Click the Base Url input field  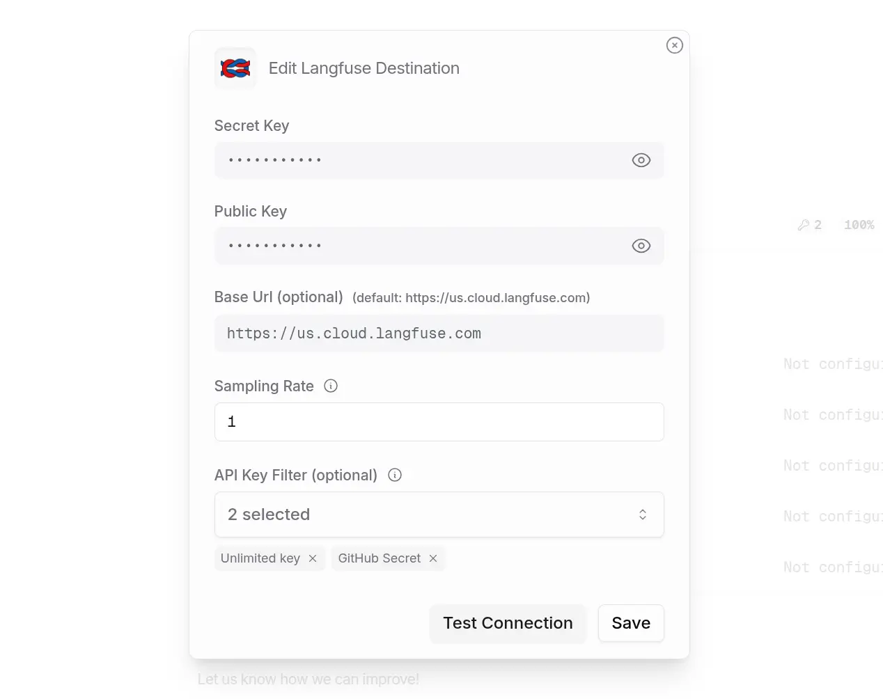pos(439,333)
